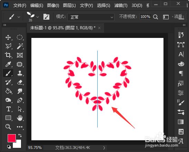Click the white background color swatch
Image resolution: width=189 pixels, height=152 pixels.
tap(18, 145)
